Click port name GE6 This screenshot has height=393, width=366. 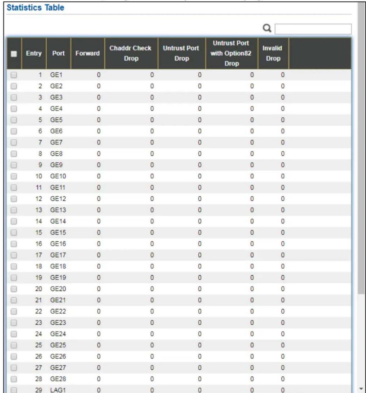click(56, 131)
